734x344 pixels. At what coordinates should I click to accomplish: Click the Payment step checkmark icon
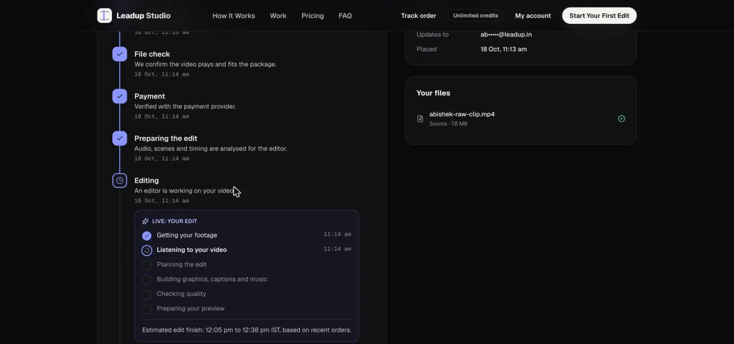pyautogui.click(x=120, y=96)
